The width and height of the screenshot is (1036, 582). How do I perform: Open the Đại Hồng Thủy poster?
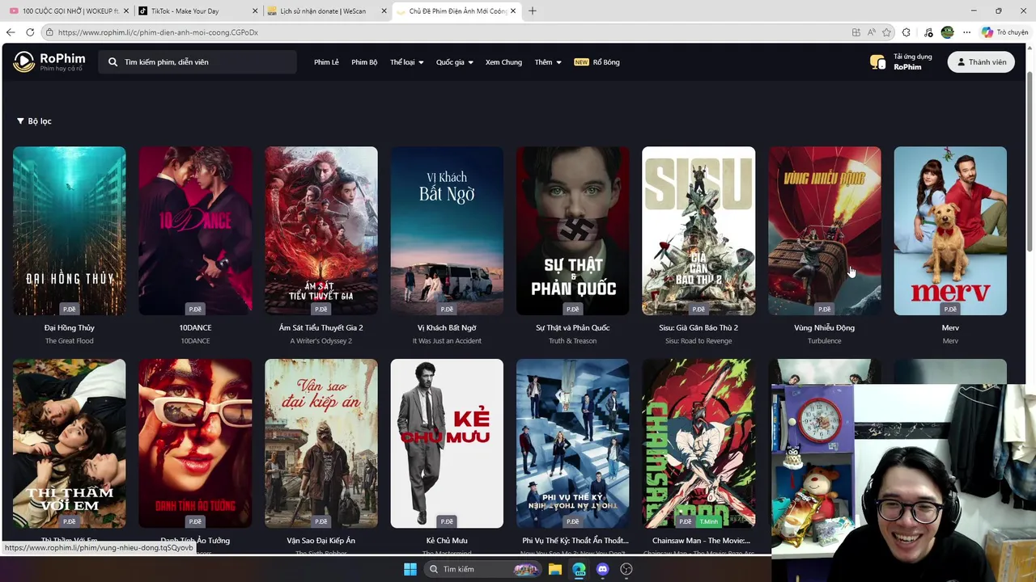(70, 230)
